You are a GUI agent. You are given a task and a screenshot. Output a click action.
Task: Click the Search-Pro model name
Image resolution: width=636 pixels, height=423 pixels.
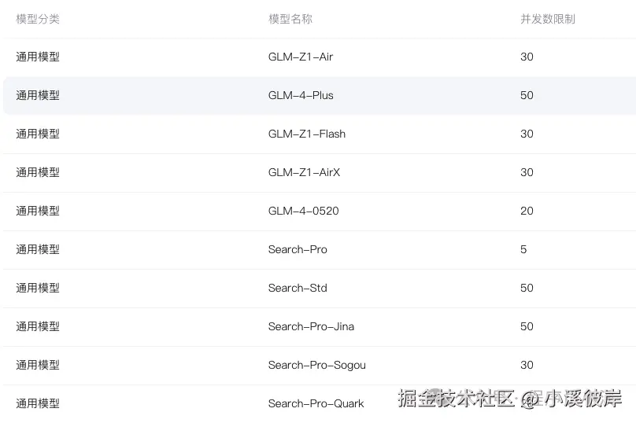(x=298, y=249)
